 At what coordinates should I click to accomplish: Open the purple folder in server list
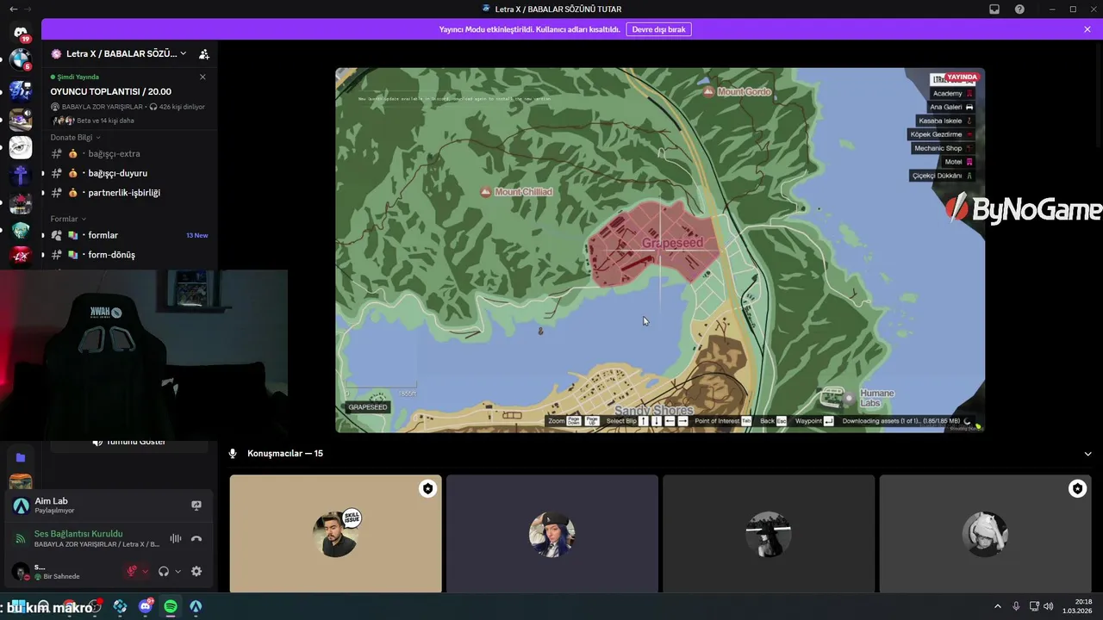tap(21, 458)
